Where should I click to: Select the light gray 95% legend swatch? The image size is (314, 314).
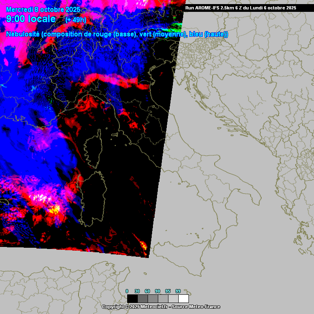coord(173,298)
